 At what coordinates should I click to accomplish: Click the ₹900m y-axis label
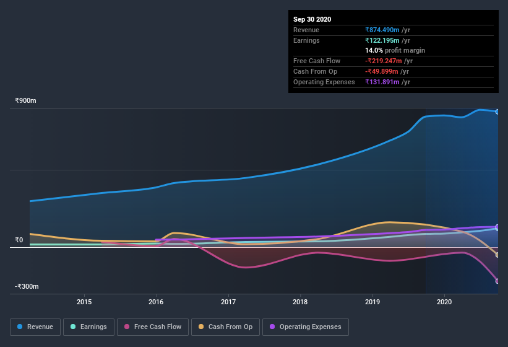click(x=26, y=100)
